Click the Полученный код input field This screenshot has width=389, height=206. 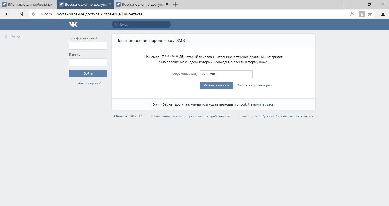[226, 74]
